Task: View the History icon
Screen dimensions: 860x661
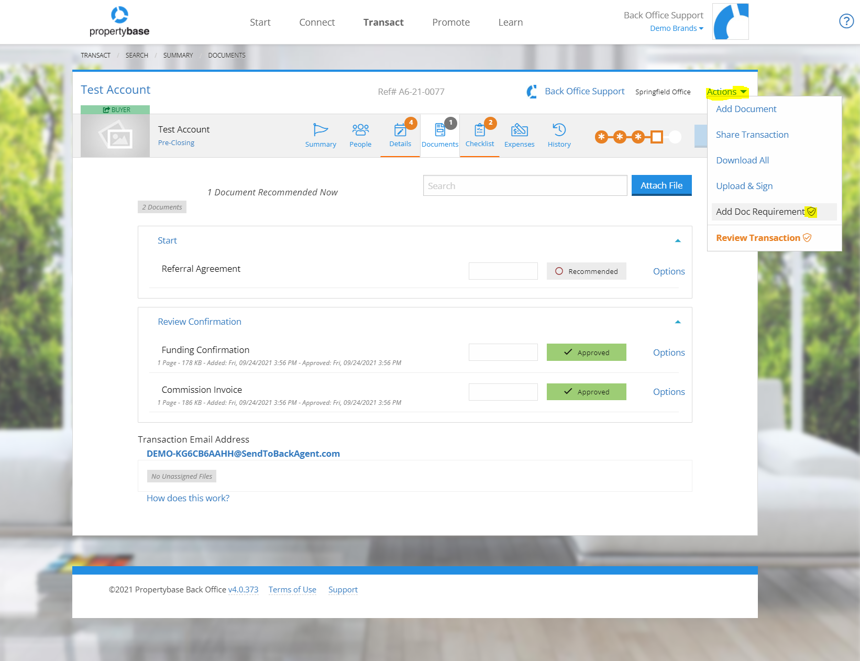Action: pos(559,135)
